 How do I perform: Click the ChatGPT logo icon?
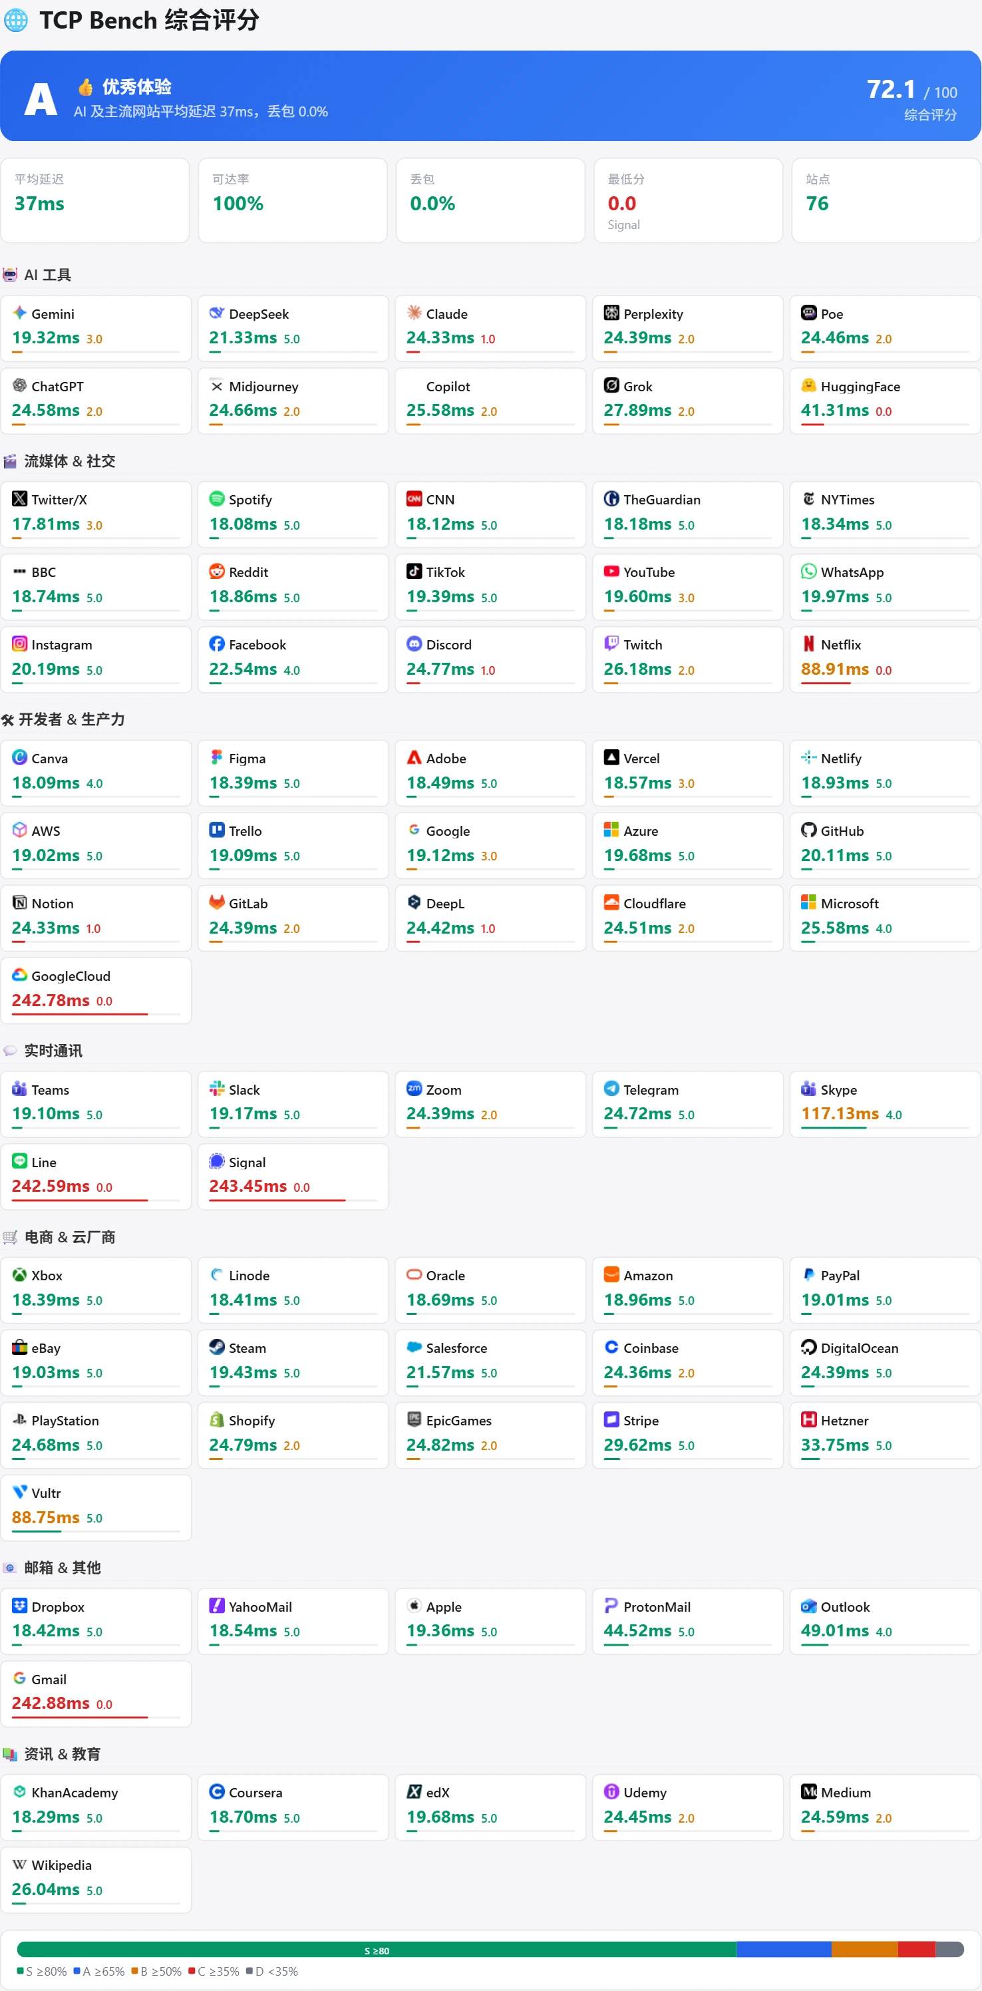pyautogui.click(x=19, y=386)
